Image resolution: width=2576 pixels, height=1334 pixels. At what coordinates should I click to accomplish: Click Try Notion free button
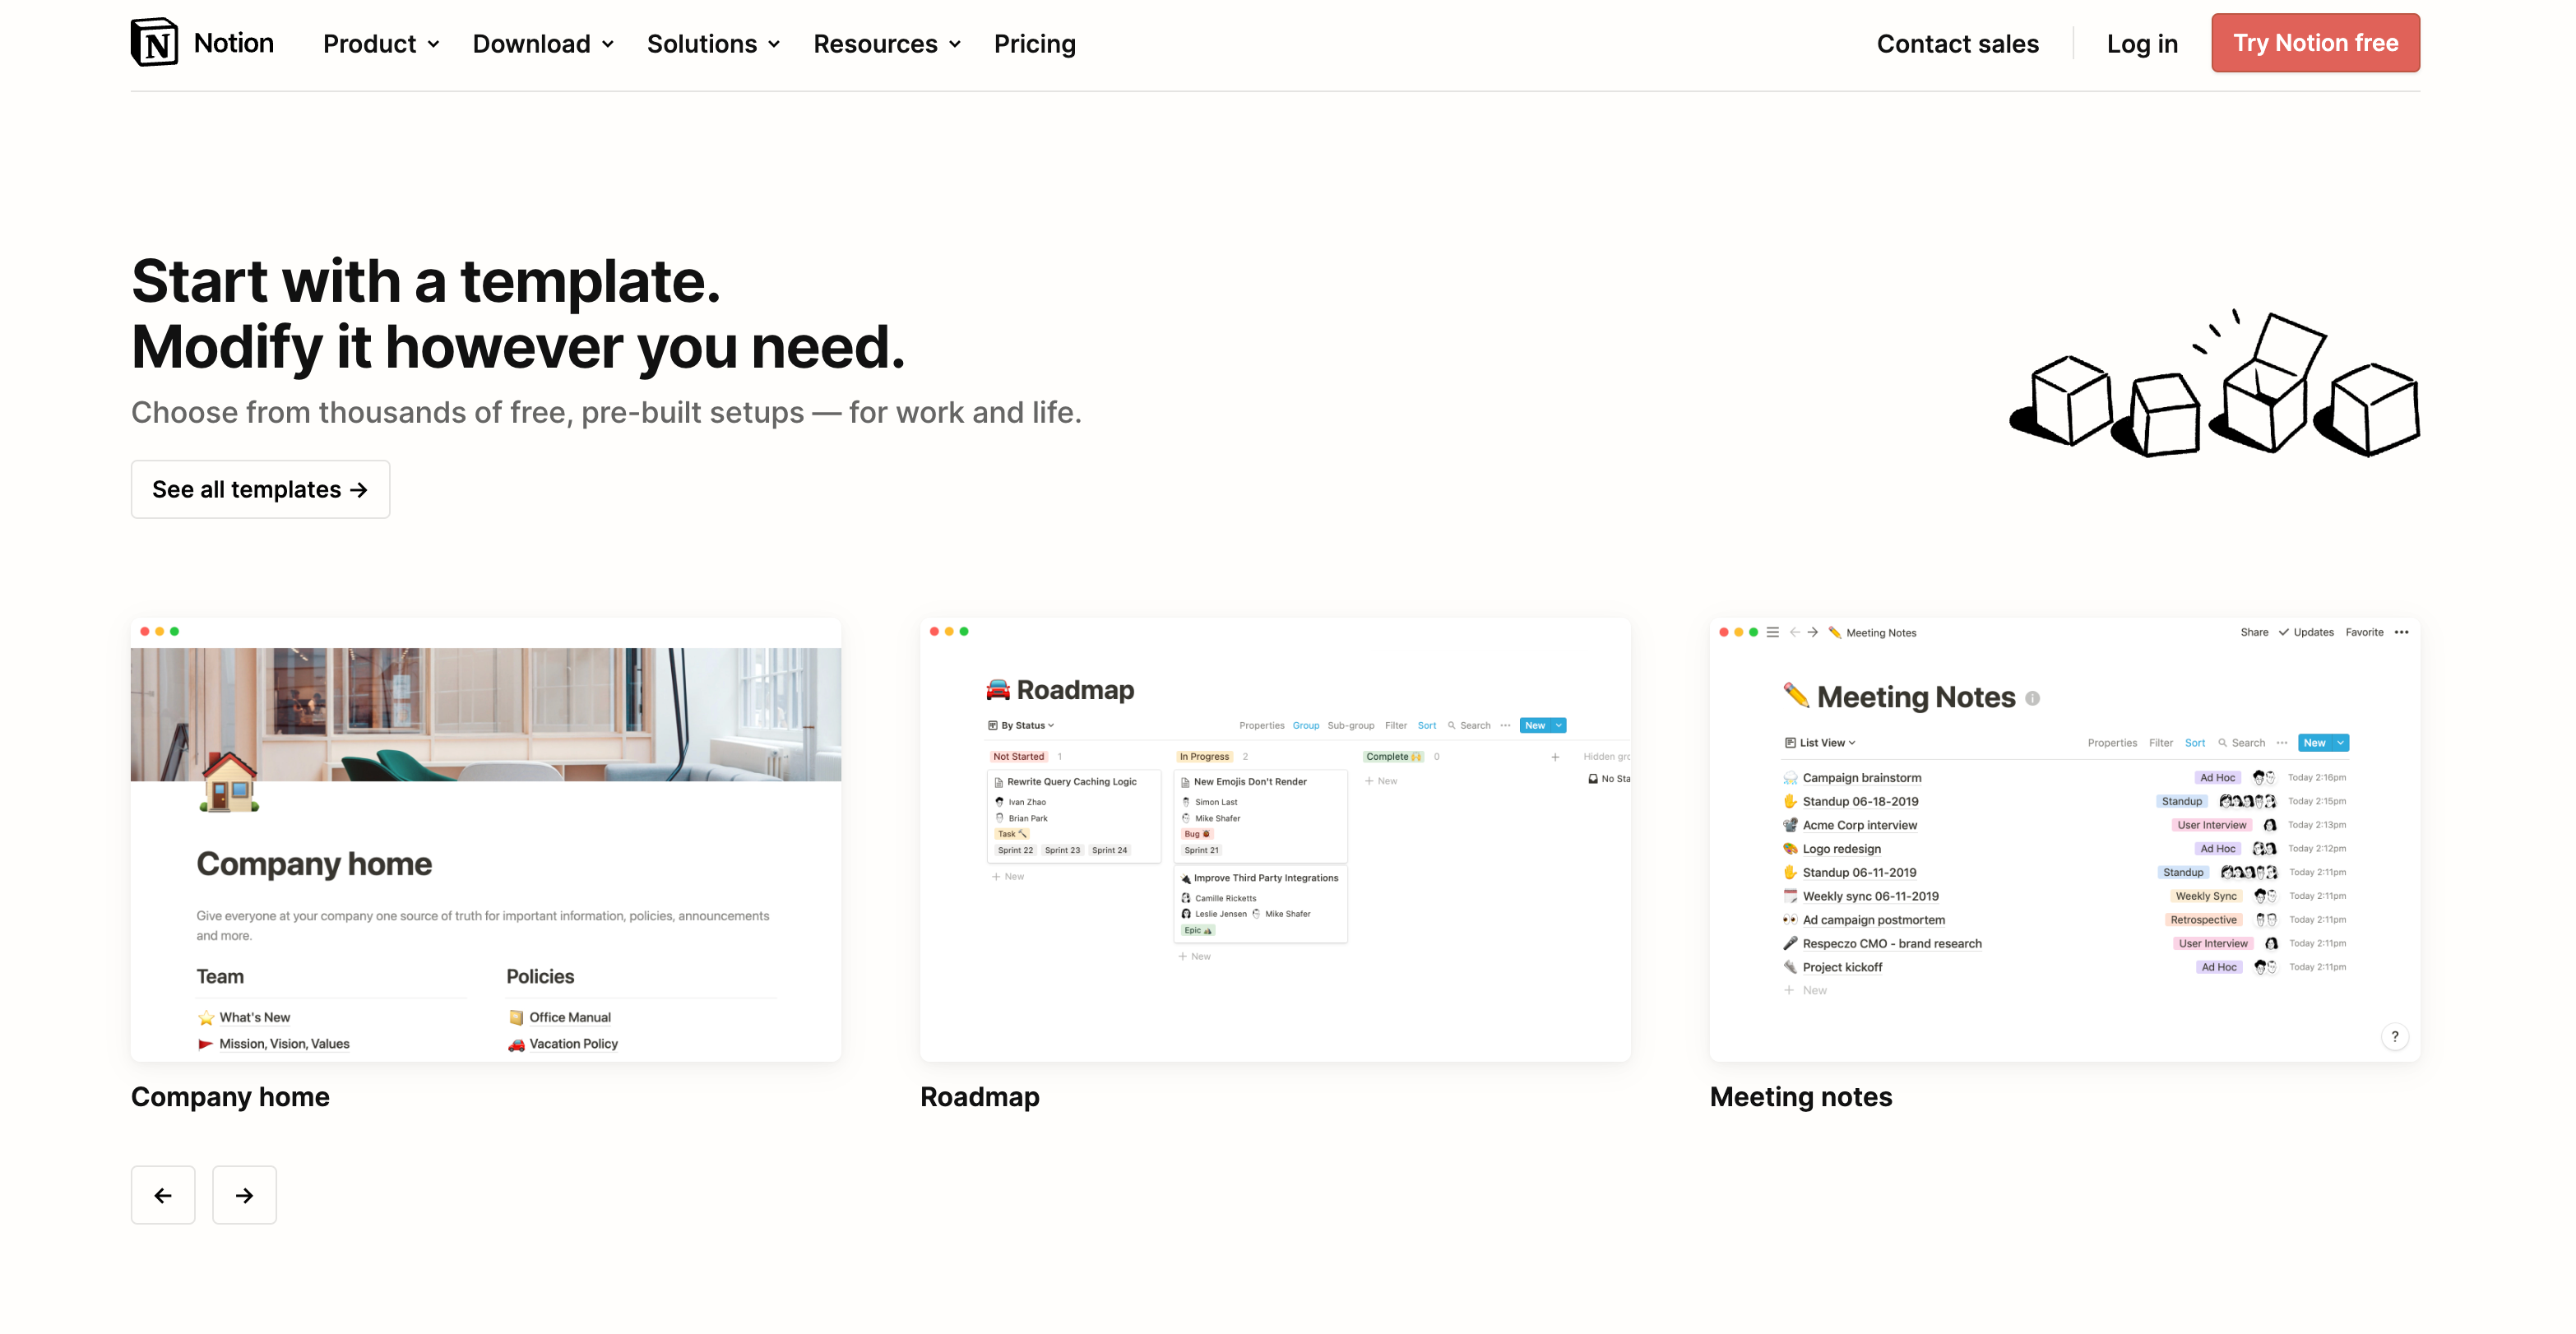point(2315,43)
